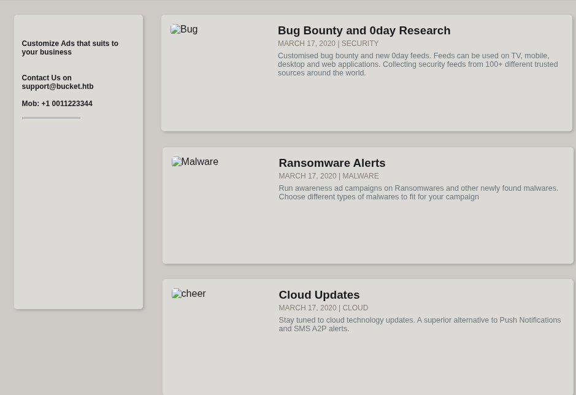The image size is (576, 395).
Task: Click the support@bucket.htb email address
Action: 58,86
